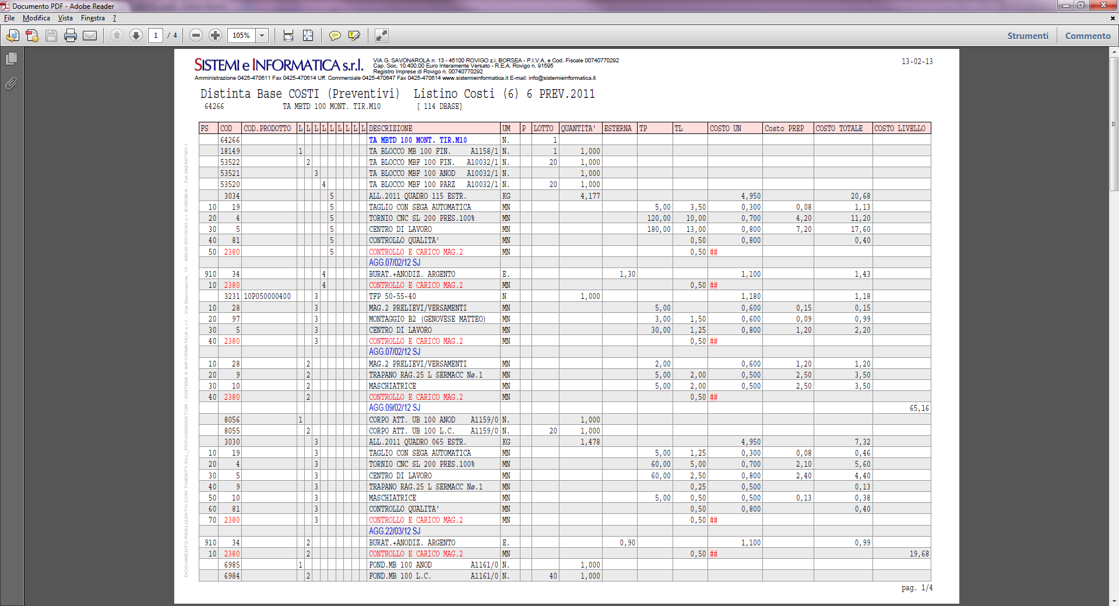Add a sticky note comment
Image resolution: width=1119 pixels, height=606 pixels.
pyautogui.click(x=335, y=36)
